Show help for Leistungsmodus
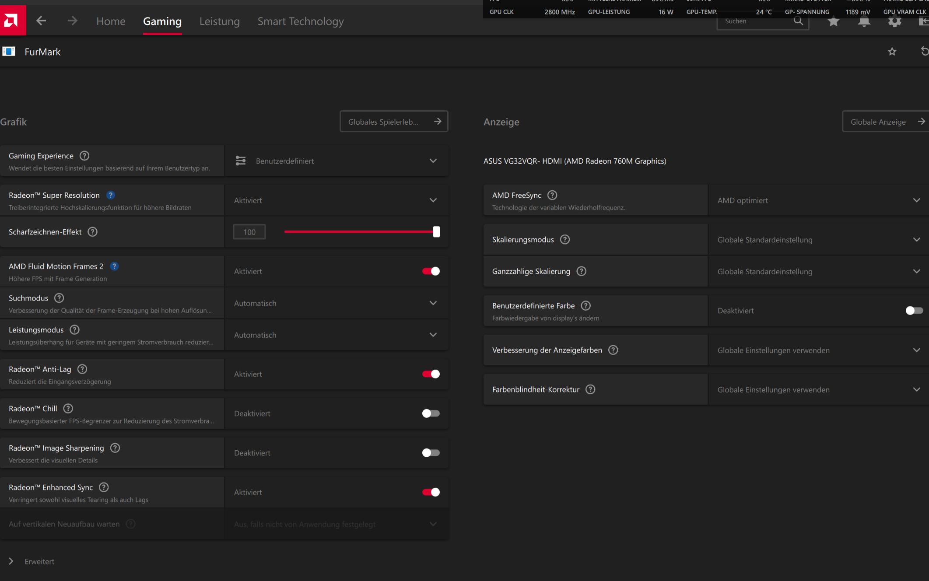 coord(75,330)
